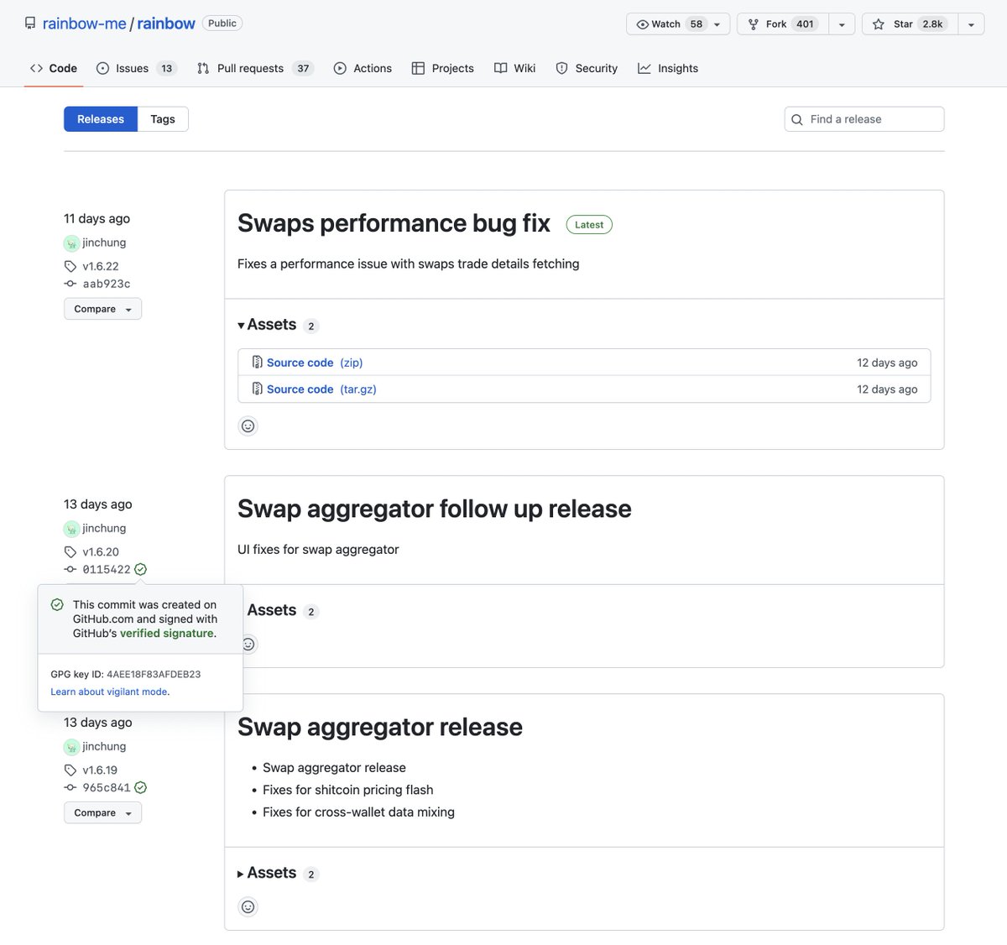1007x945 pixels.
Task: Click the Issues count badge 13
Action: click(167, 69)
